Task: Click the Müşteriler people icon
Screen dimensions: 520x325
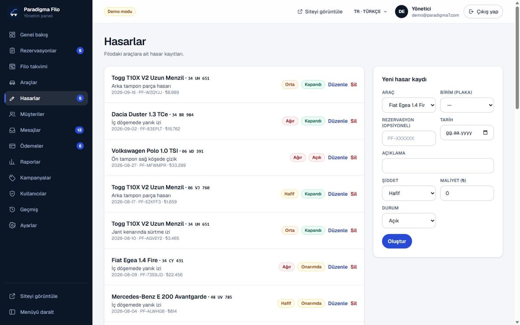Action: (12, 114)
